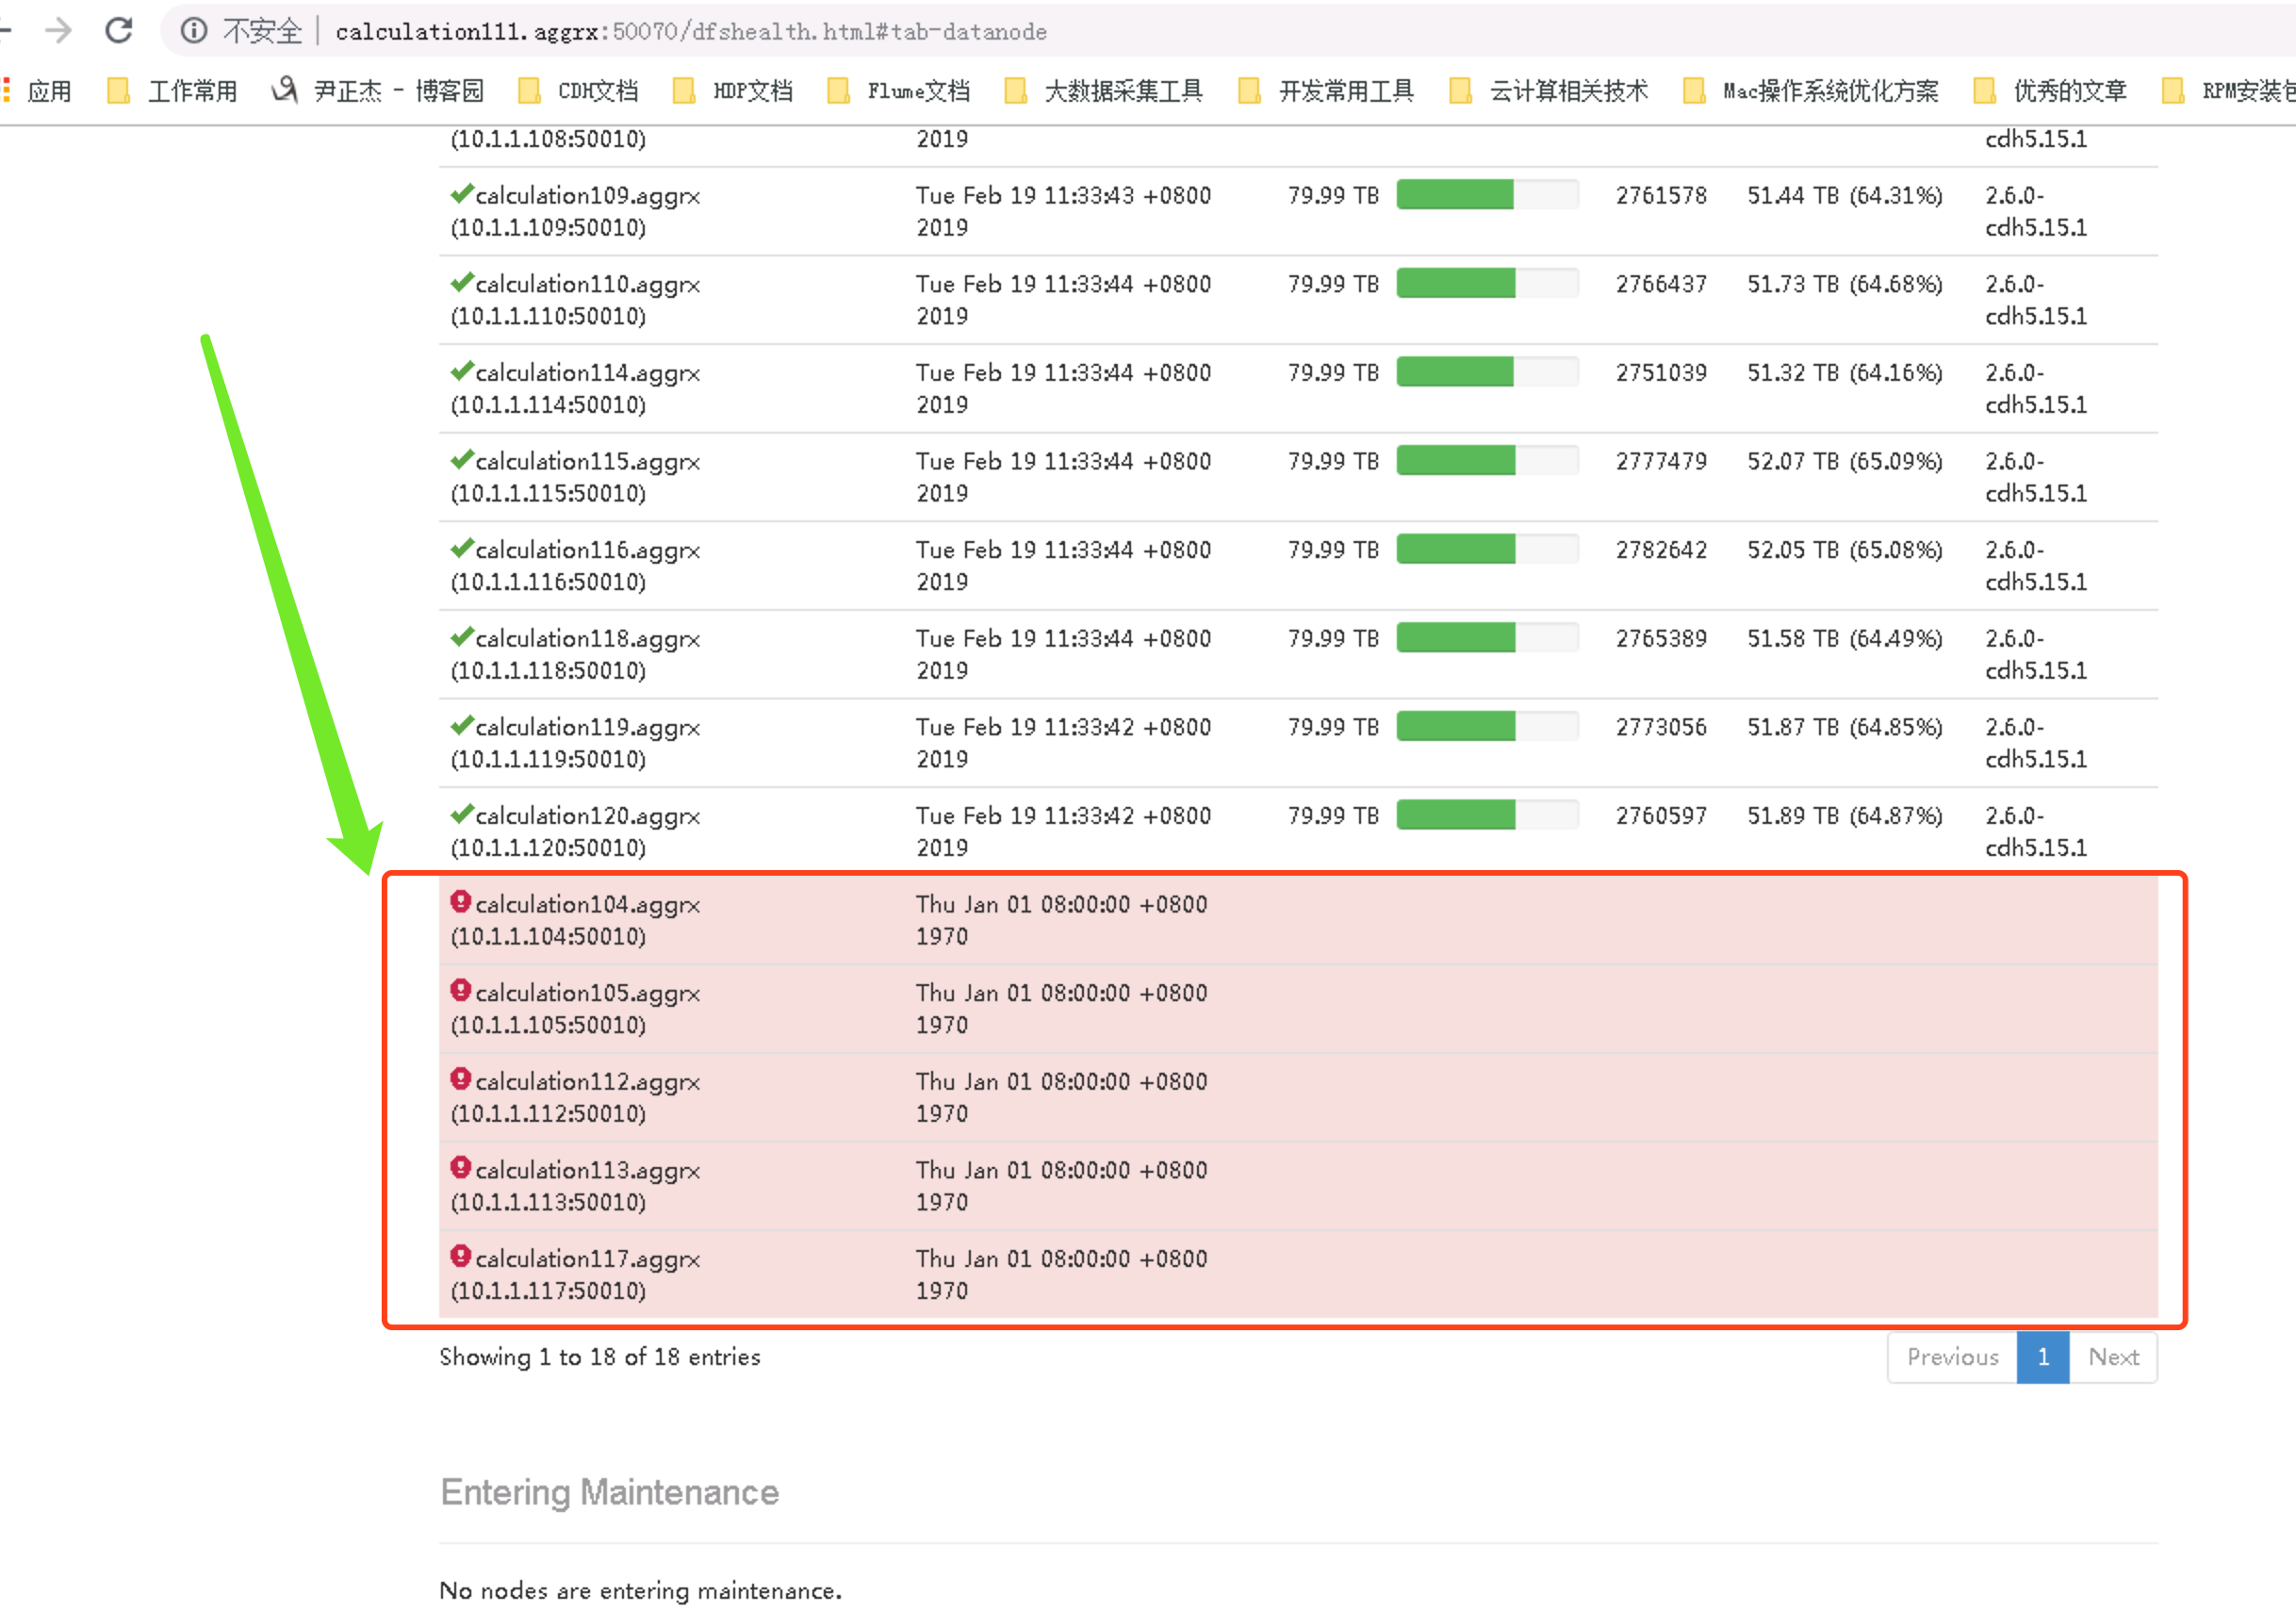Click No nodes are entering maintenance text

point(641,1590)
